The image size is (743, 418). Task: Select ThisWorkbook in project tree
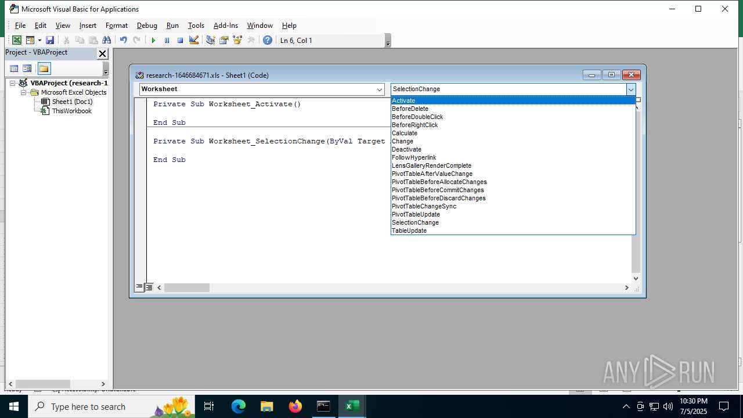tap(72, 111)
